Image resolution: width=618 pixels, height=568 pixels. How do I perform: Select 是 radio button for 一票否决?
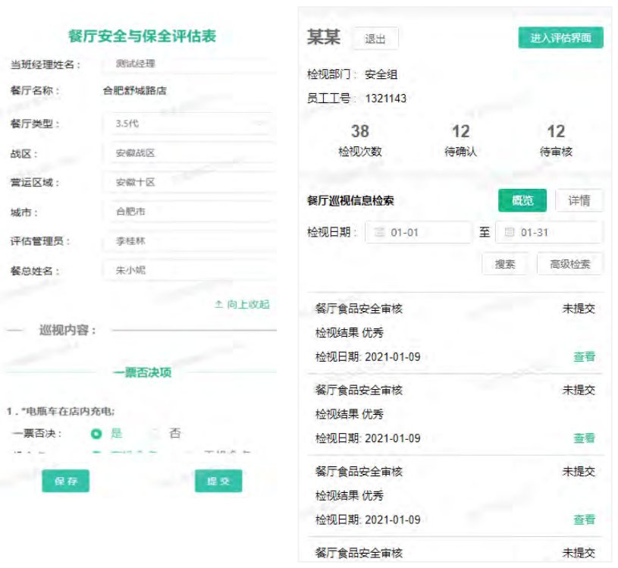(x=96, y=434)
